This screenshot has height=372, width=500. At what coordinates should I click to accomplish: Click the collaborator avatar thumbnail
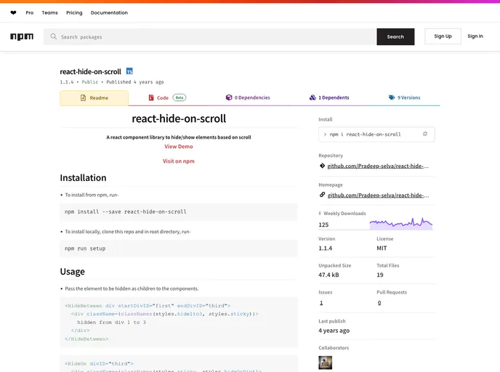click(x=325, y=363)
